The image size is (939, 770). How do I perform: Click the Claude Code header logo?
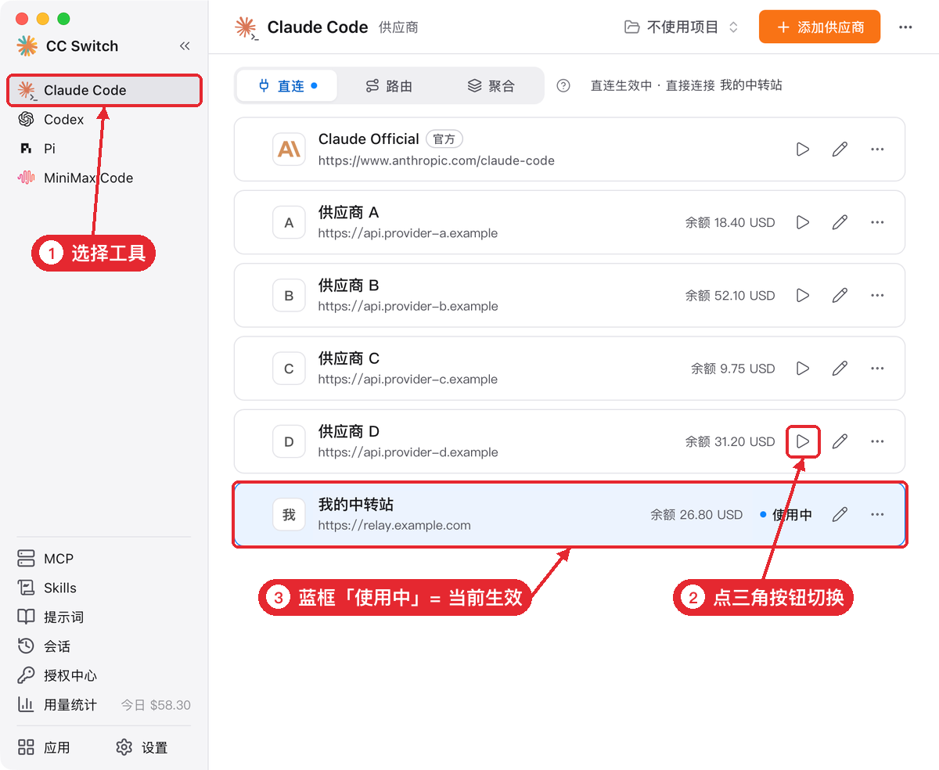246,27
